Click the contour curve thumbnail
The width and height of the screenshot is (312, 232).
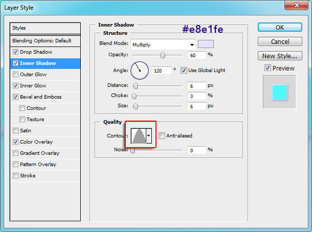(139, 136)
